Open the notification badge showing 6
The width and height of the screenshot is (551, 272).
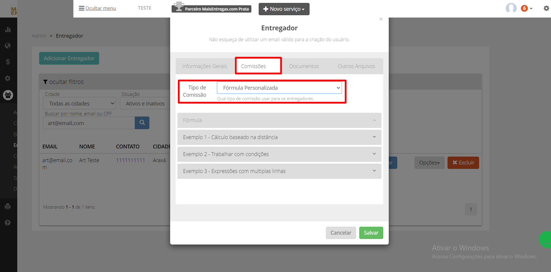pyautogui.click(x=524, y=8)
